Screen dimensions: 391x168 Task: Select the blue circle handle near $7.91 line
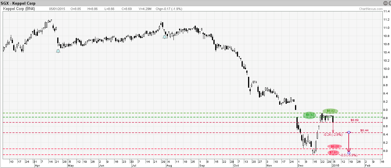[349, 153]
